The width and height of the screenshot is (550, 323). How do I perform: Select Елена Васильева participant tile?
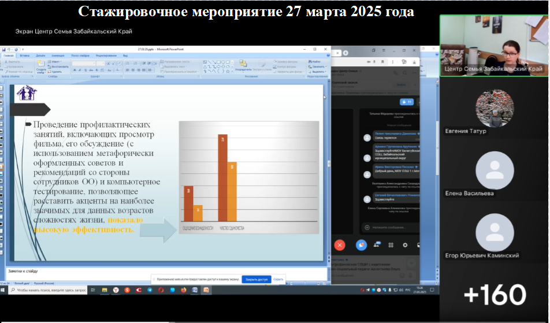point(495,173)
